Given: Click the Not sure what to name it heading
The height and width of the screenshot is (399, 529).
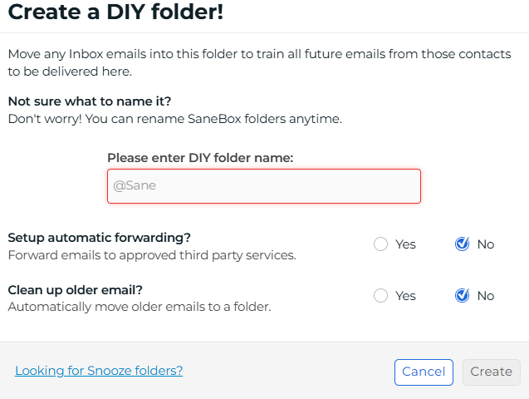Looking at the screenshot, I should coord(90,101).
